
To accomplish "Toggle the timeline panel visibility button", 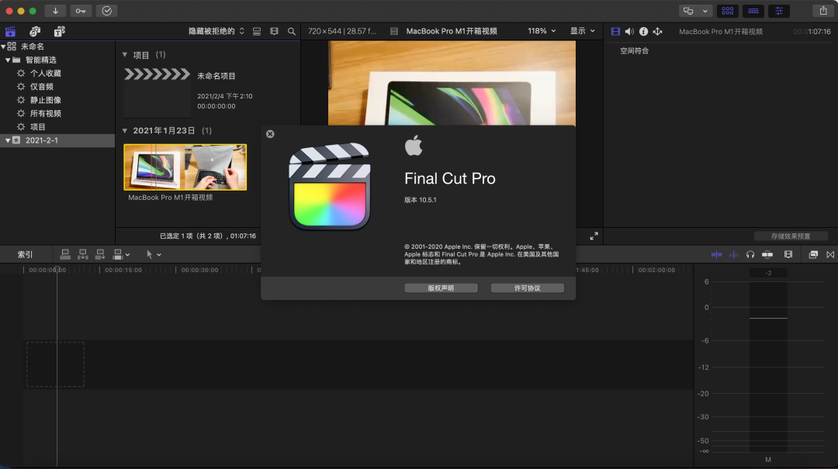I will (x=753, y=11).
